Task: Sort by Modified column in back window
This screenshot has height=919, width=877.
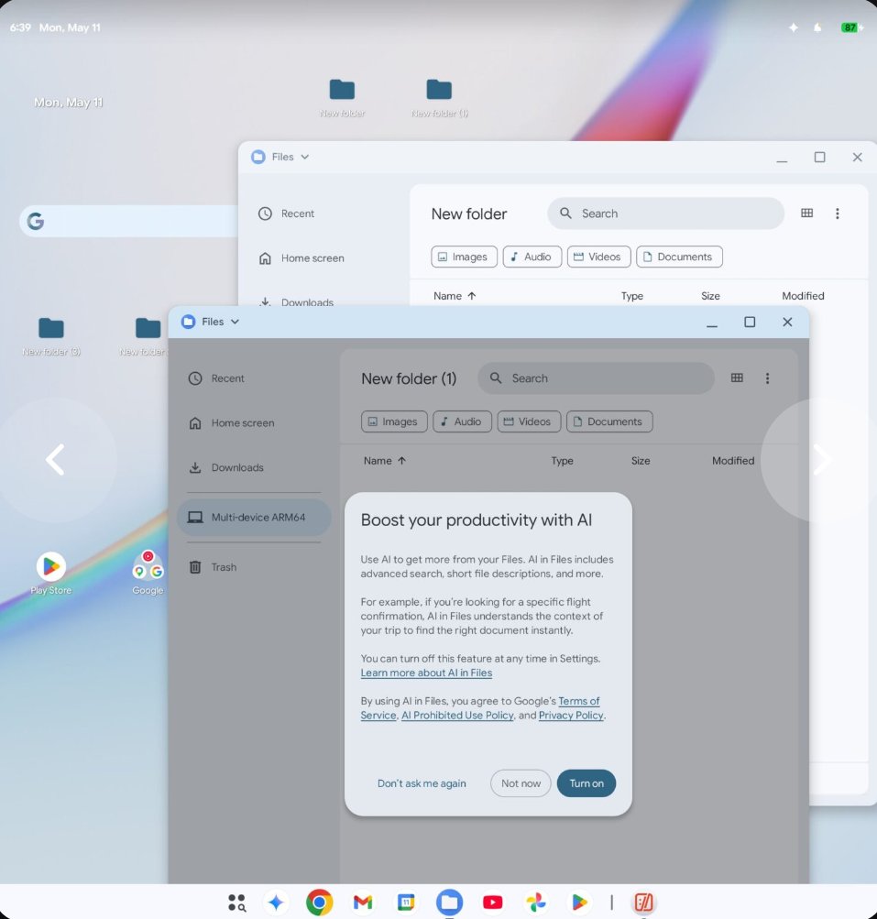Action: (x=803, y=296)
